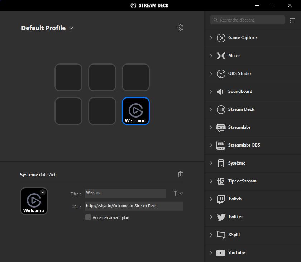Expand the OBS Studio chevron

211,74
